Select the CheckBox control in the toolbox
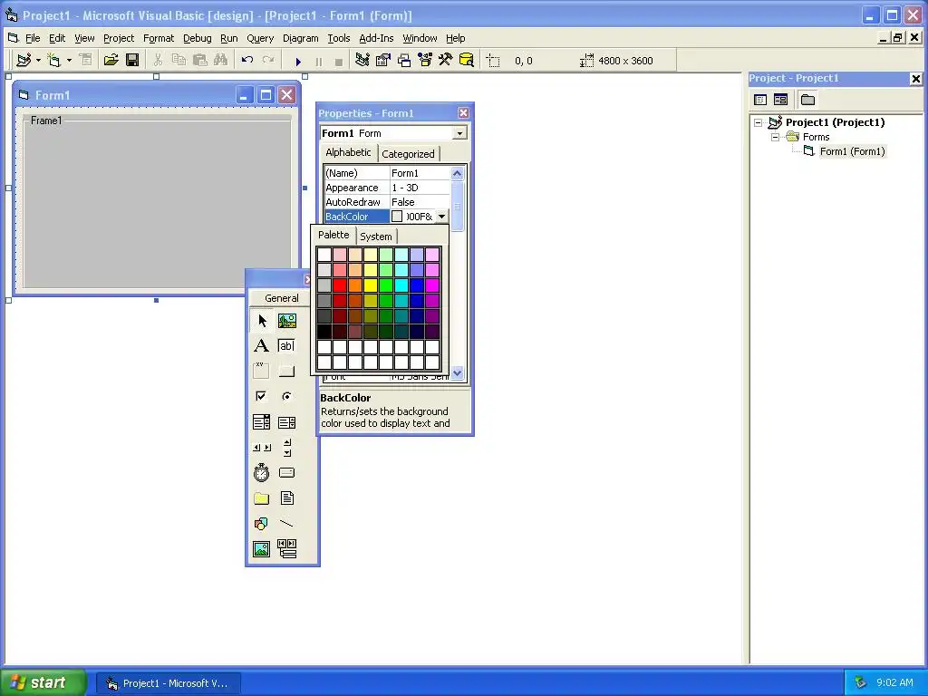928x696 pixels. click(262, 397)
